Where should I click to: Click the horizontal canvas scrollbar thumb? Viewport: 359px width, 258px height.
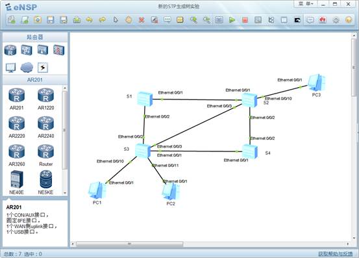pos(129,244)
